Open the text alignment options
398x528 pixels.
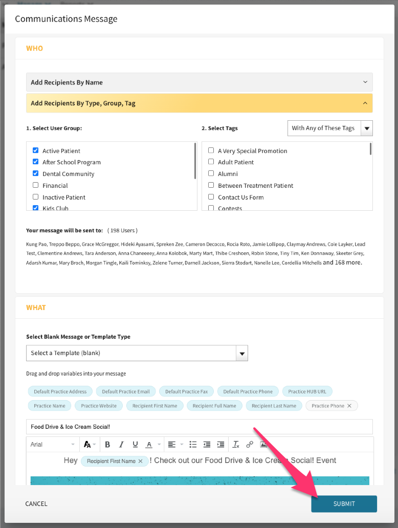(172, 445)
